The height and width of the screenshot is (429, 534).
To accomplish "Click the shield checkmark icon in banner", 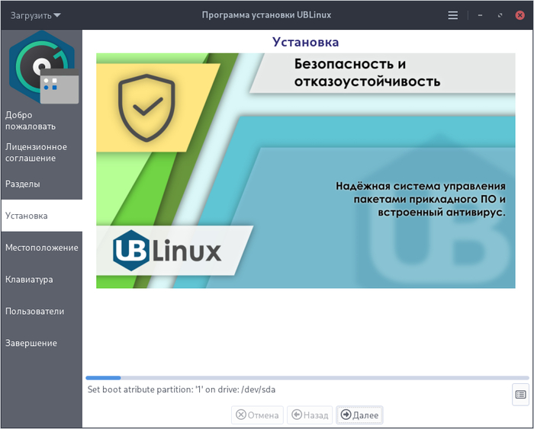I will click(x=146, y=108).
